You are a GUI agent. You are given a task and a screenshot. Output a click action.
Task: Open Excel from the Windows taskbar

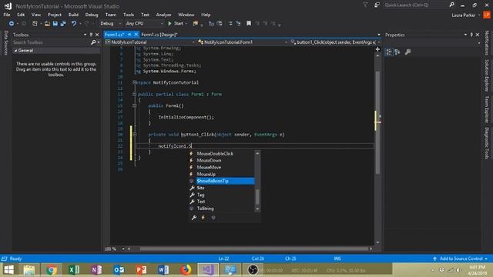point(74,270)
